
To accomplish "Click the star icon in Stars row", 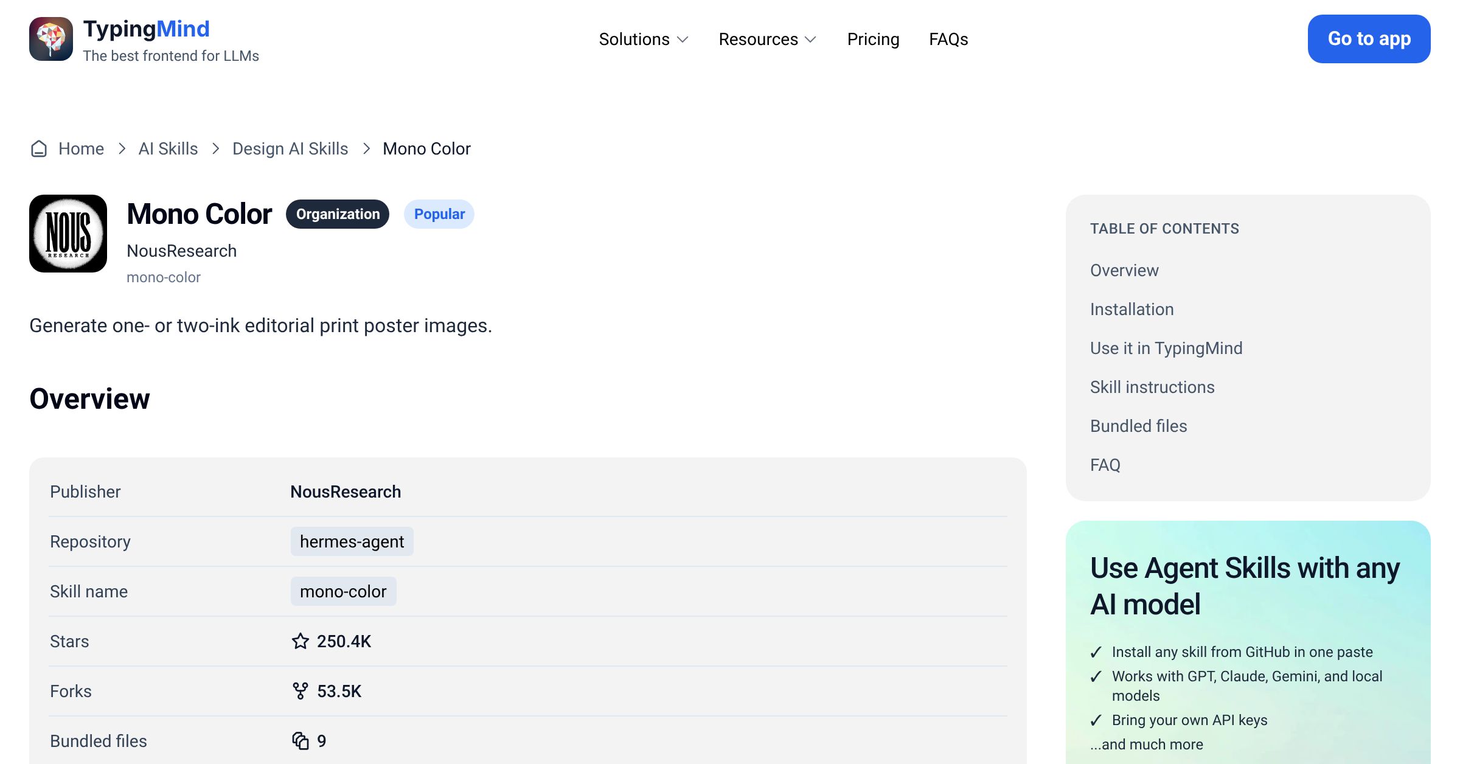I will 301,641.
